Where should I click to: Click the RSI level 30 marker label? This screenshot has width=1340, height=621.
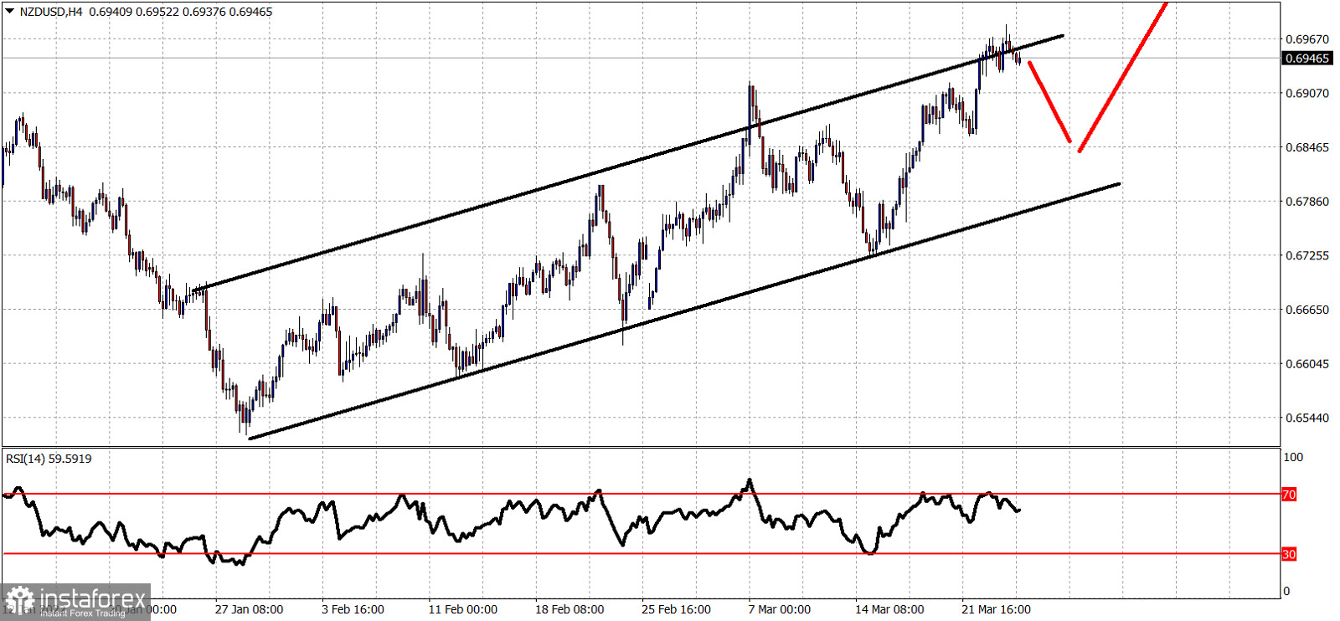pyautogui.click(x=1289, y=554)
